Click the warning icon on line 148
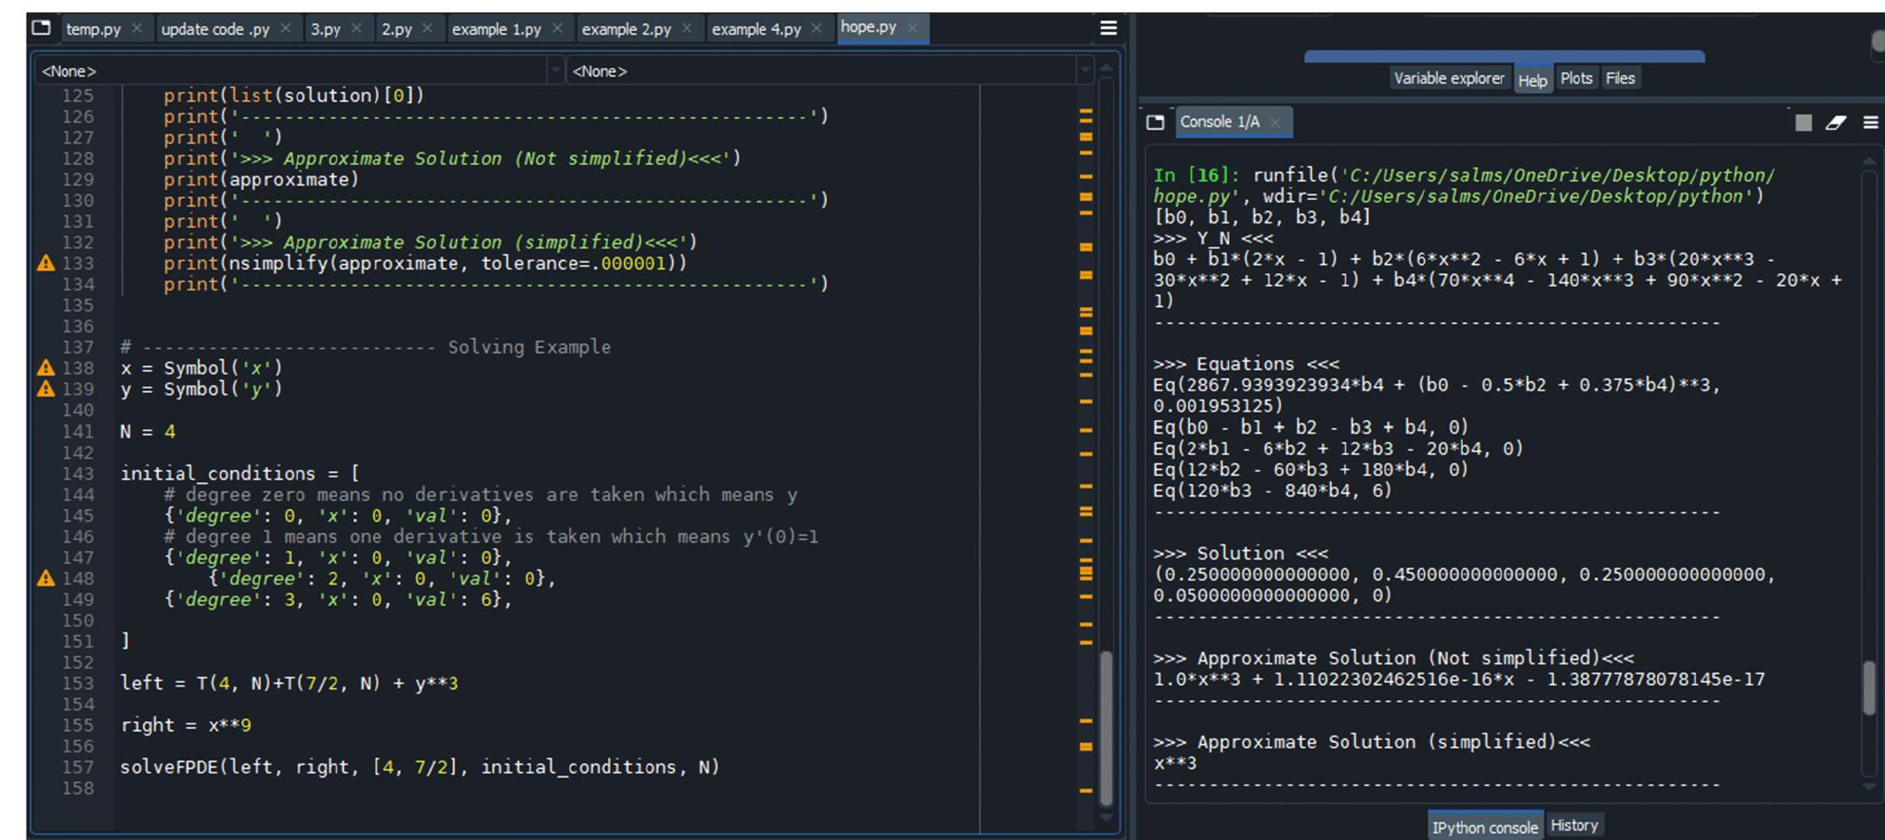This screenshot has width=1885, height=840. 46,578
